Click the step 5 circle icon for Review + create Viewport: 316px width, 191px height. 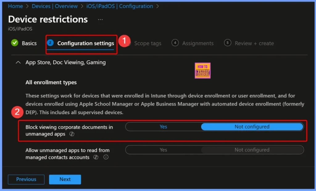click(x=228, y=43)
